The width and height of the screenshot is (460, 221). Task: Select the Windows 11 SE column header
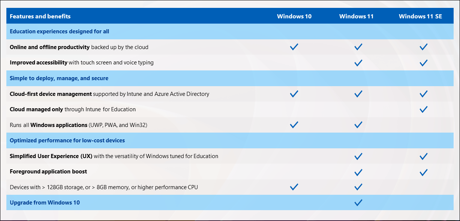[x=421, y=16]
